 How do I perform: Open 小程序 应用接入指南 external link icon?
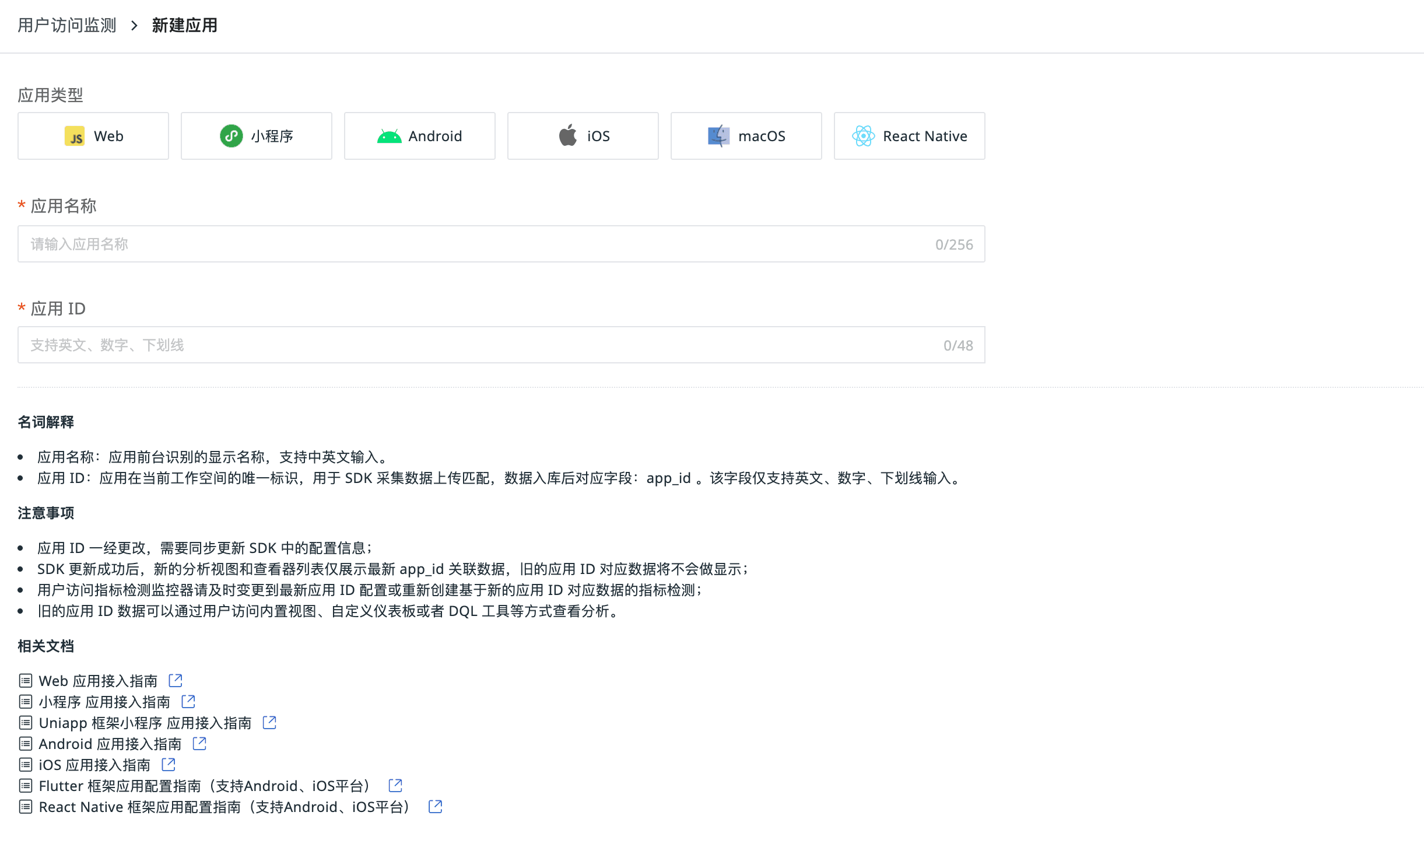click(x=188, y=701)
